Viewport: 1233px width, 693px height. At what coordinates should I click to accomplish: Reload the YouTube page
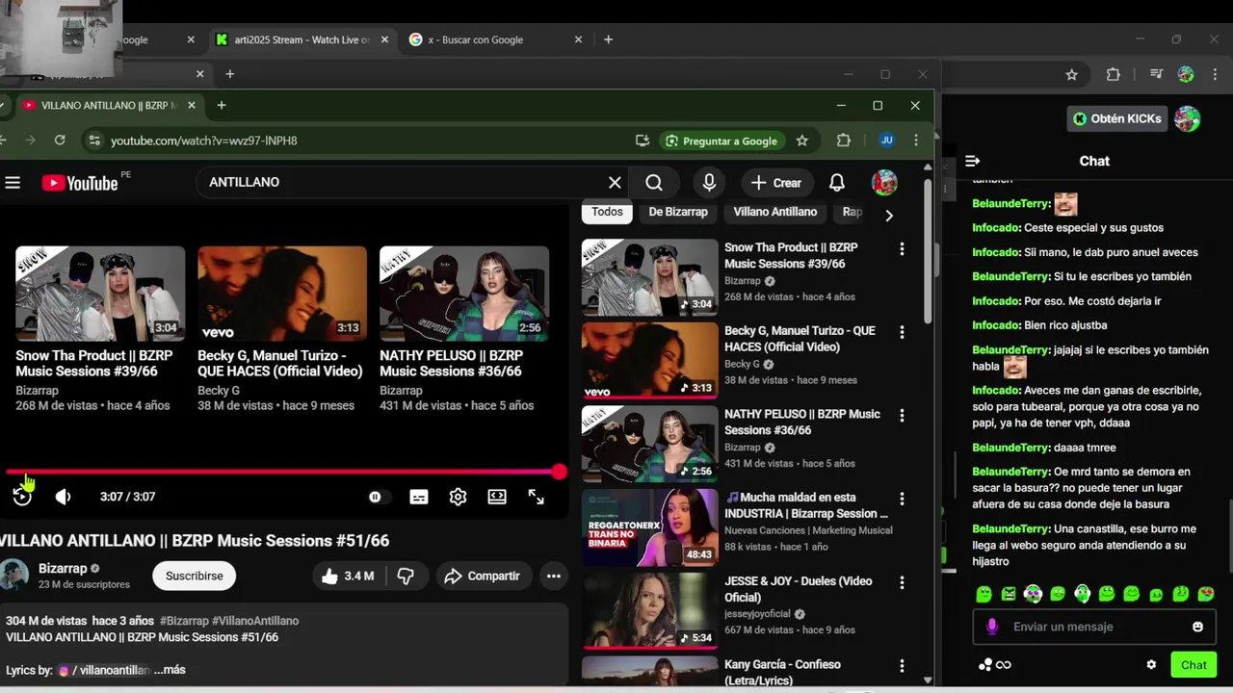[60, 141]
